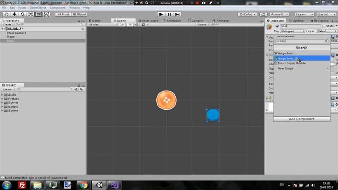Toggle 2D scene view mode
This screenshot has width=338, height=190.
click(x=122, y=25)
